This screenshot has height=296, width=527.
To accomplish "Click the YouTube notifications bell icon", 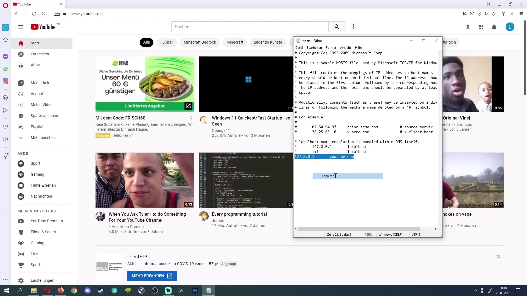I will pos(494,26).
